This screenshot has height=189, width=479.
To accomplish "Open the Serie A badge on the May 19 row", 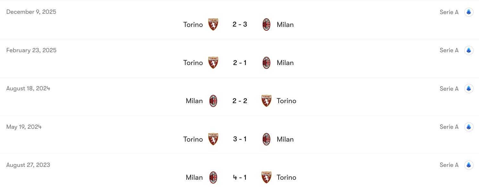I will (x=469, y=127).
